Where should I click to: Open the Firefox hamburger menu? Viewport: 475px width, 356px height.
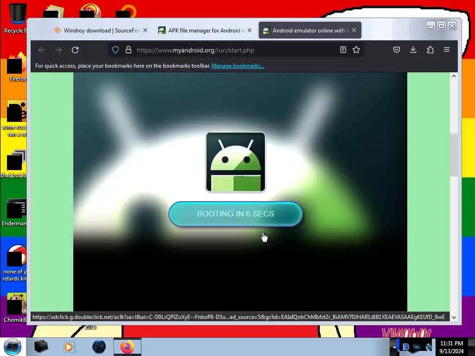pyautogui.click(x=447, y=50)
